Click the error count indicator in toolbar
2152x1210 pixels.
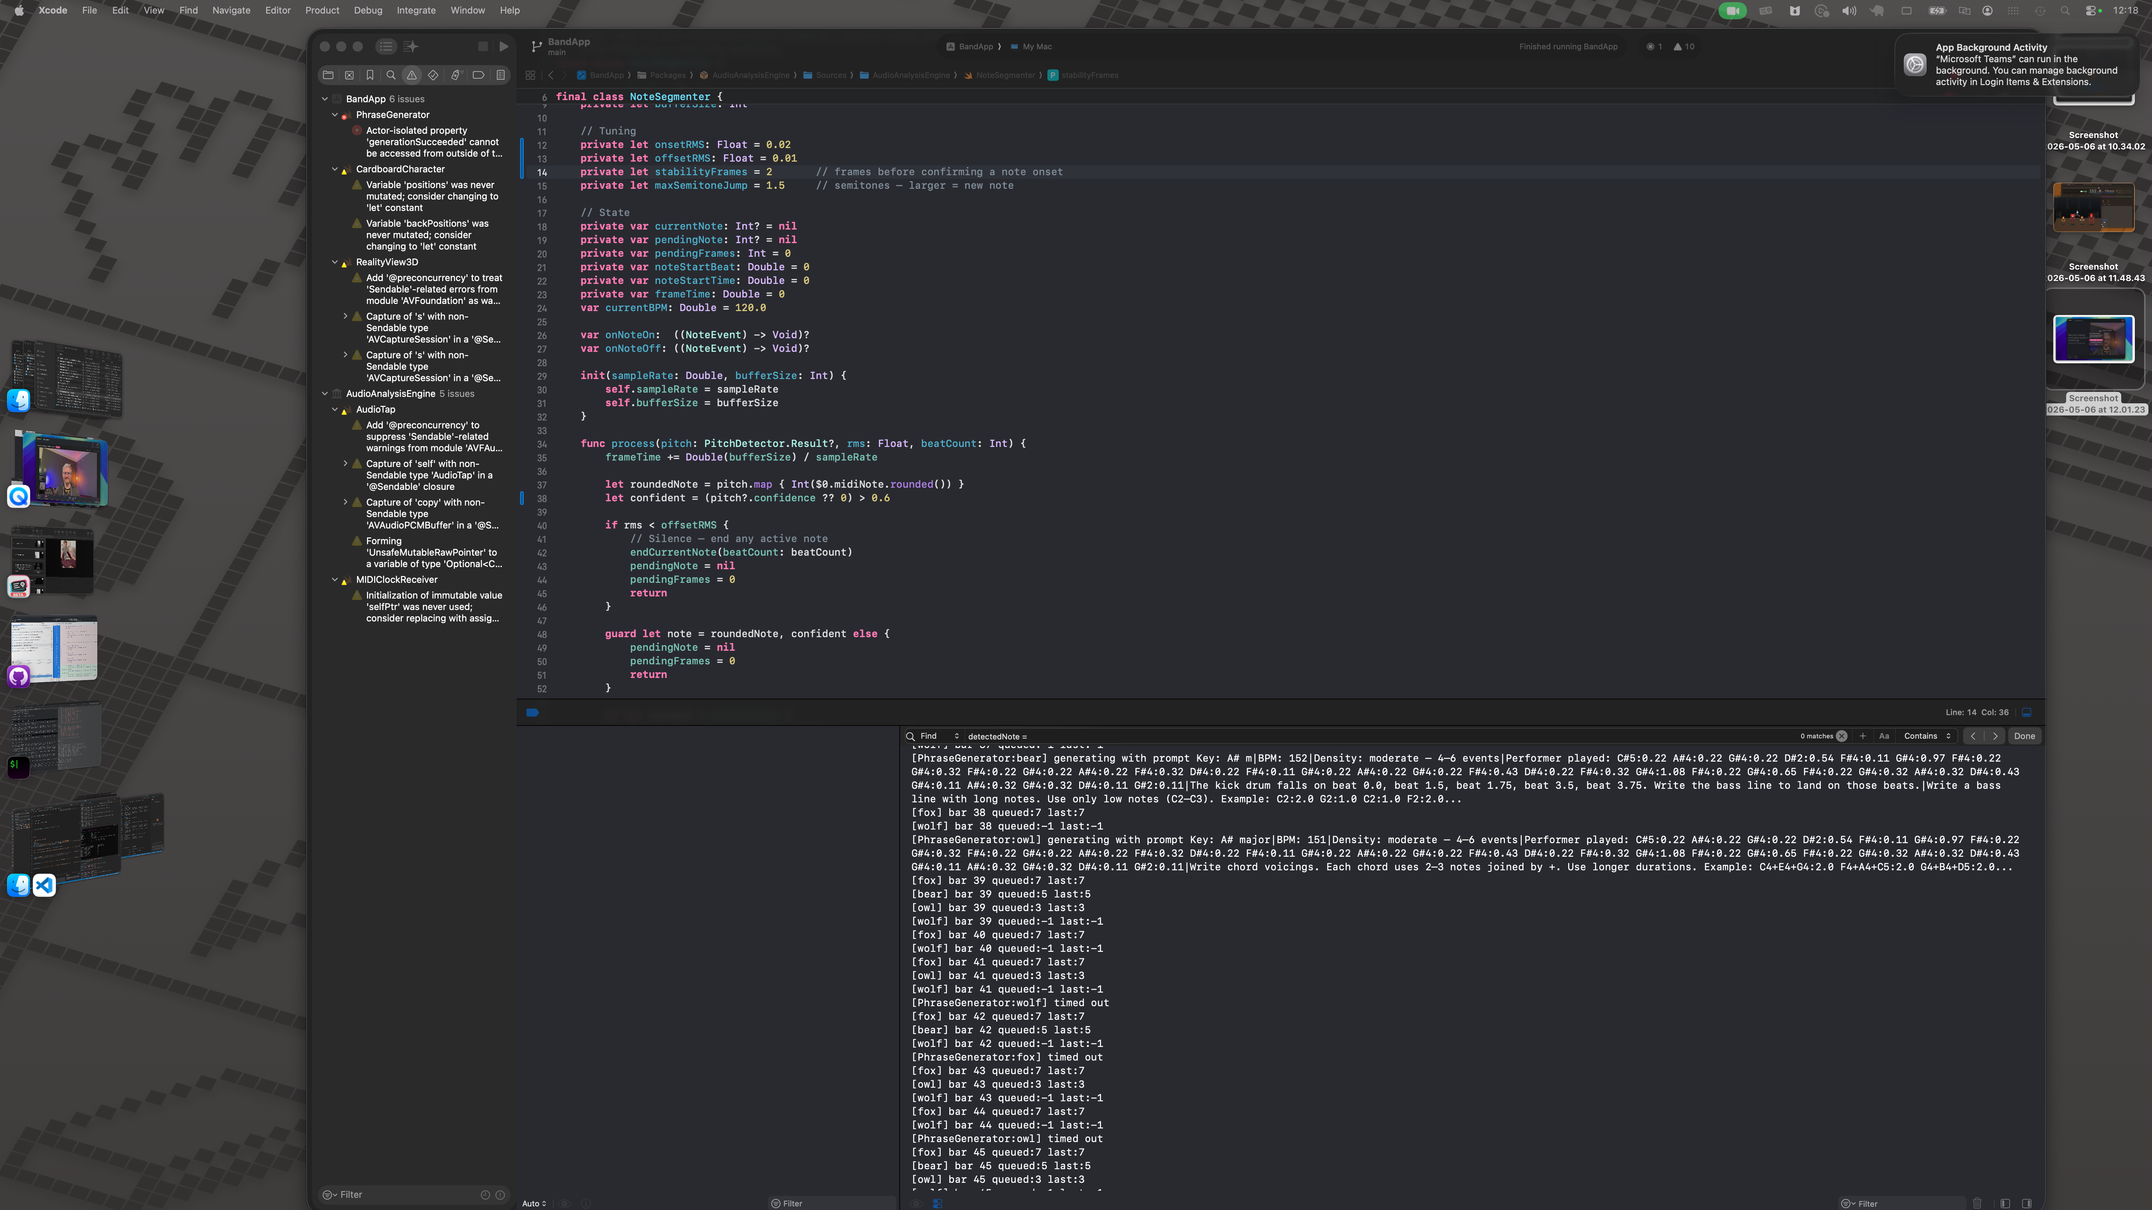tap(1654, 47)
